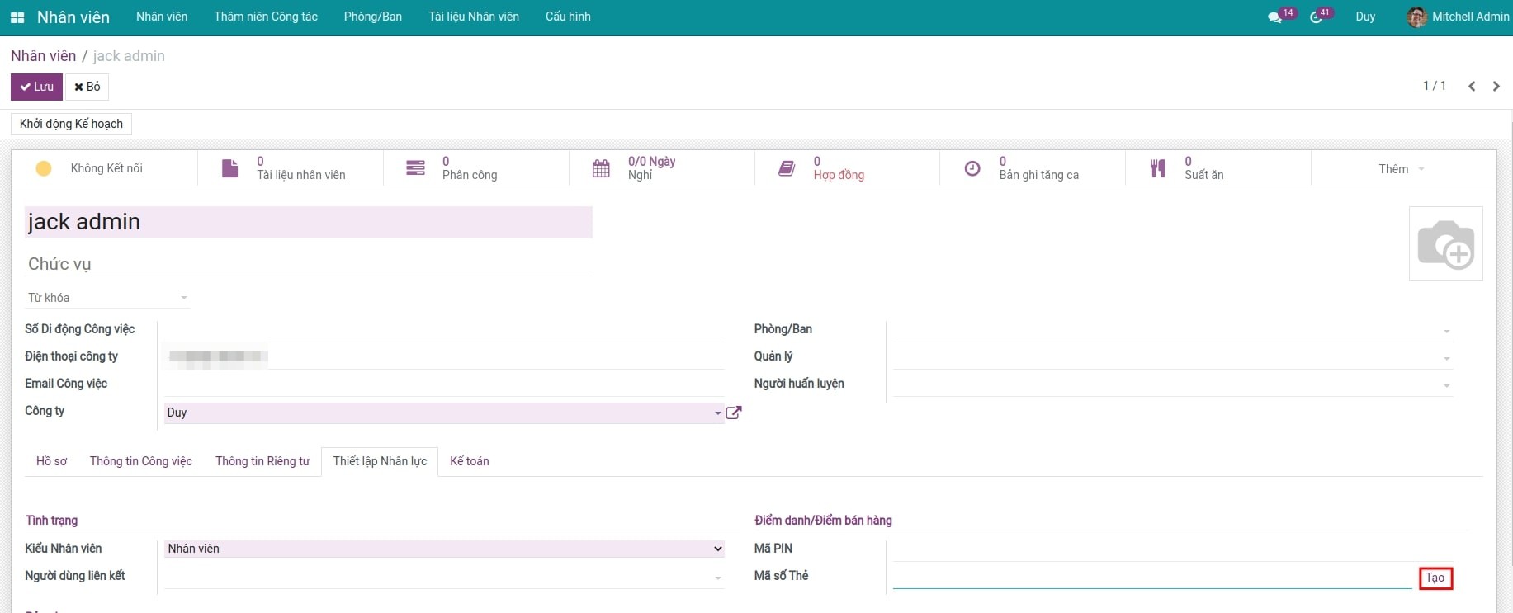Expand the Phòng/Ban field dropdown

tap(1446, 331)
